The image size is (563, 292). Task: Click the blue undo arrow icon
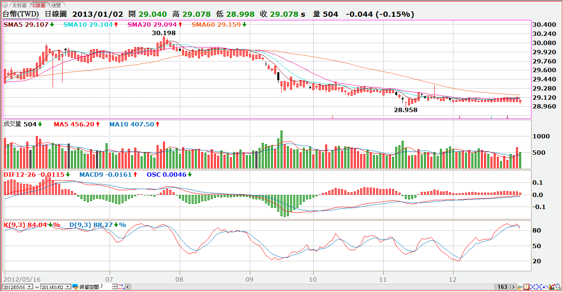click(x=545, y=287)
